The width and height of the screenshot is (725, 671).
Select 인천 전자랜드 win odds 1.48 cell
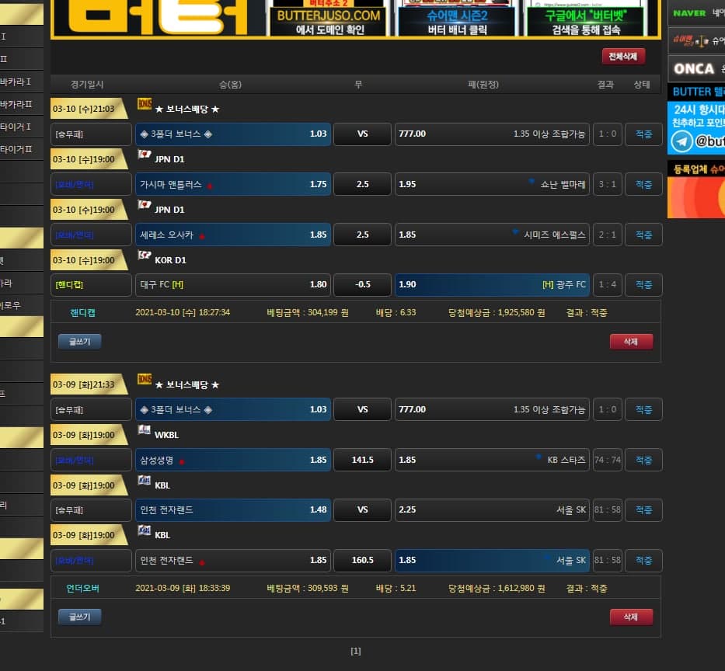[x=232, y=510]
